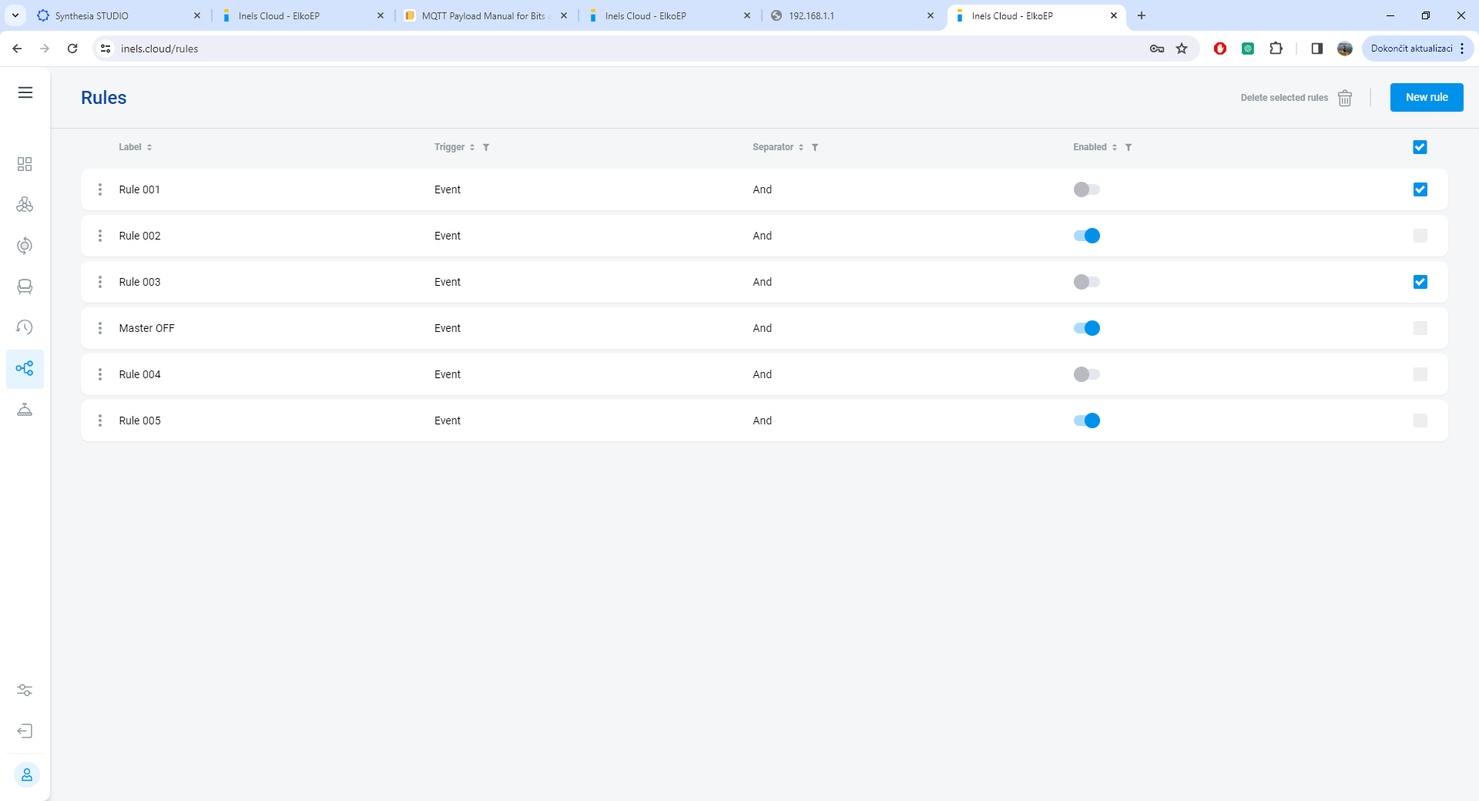The width and height of the screenshot is (1479, 801).
Task: Uncheck the select-all checkbox in header
Action: 1420,147
